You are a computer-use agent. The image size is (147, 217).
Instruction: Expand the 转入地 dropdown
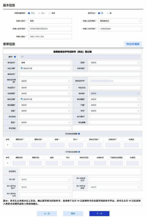(x=45, y=180)
